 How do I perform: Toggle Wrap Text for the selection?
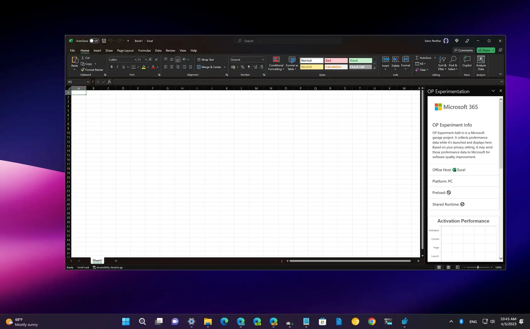pos(205,60)
